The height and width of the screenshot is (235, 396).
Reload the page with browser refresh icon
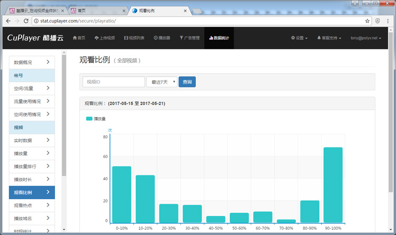[x=26, y=21]
